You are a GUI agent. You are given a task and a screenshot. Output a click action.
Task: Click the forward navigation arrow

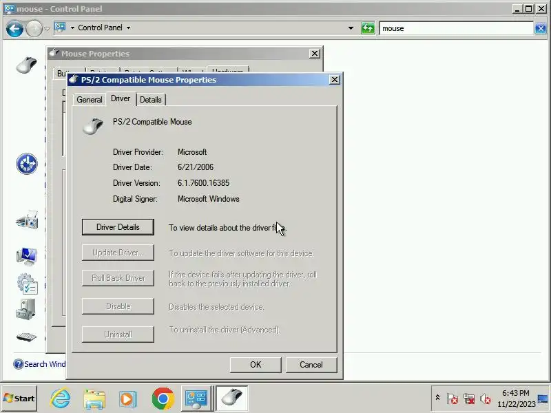pos(34,28)
